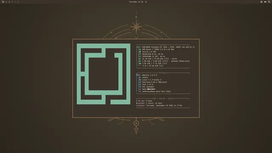Click the btrfs disk usage text
This screenshot has height=153, width=272.
pos(159,59)
